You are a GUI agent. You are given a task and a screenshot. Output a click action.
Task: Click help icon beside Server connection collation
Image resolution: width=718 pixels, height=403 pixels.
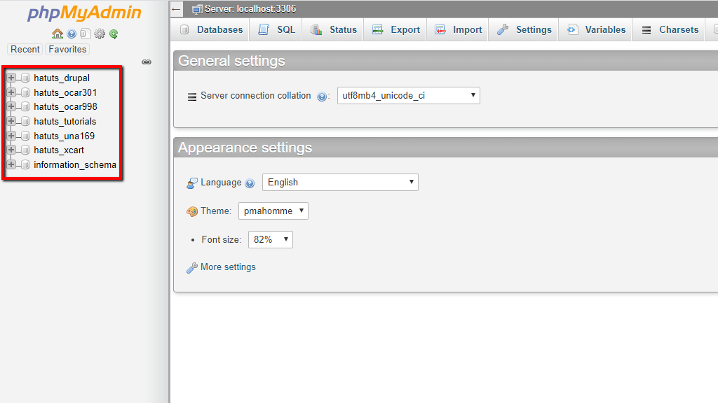coord(322,97)
